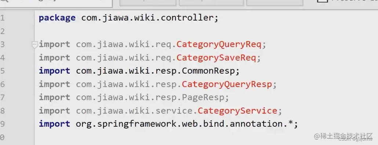This screenshot has width=378, height=145.
Task: Click the CategoryQueryResp class reference
Action: [x=227, y=84]
